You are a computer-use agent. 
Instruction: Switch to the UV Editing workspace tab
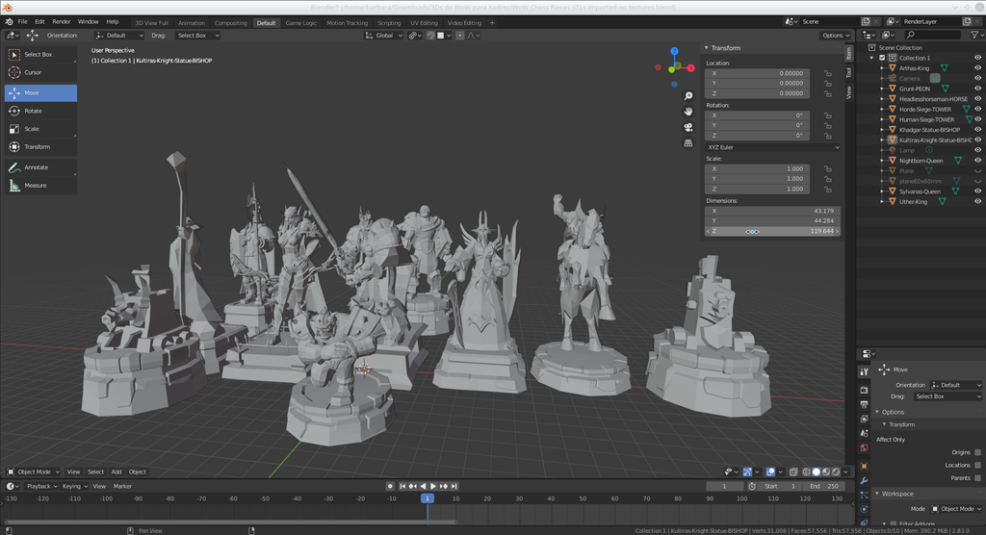pyautogui.click(x=424, y=22)
